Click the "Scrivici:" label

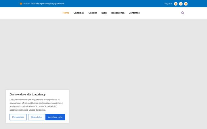(x=27, y=3)
